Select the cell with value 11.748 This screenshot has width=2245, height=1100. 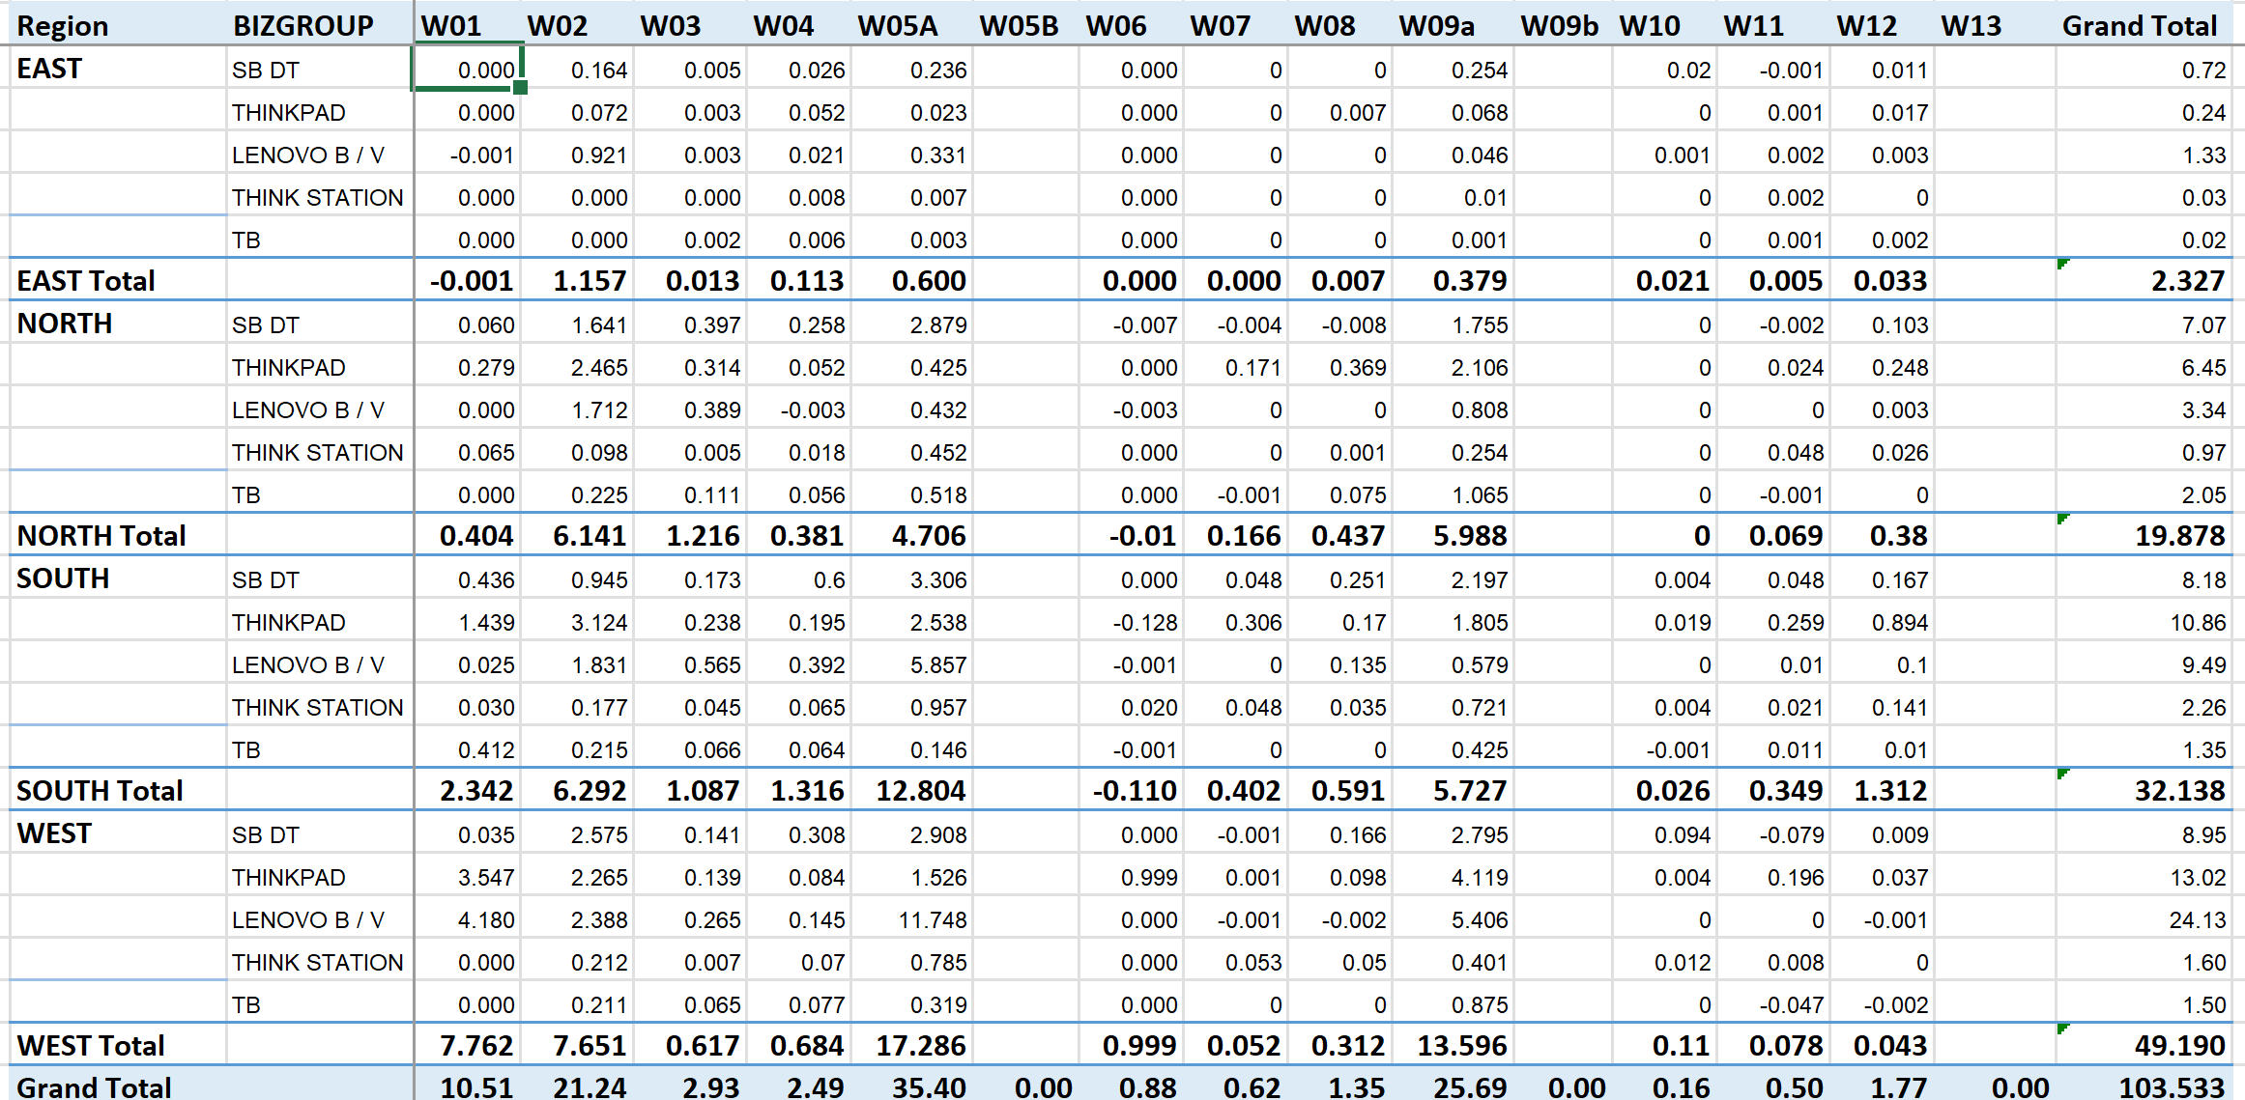(x=932, y=920)
